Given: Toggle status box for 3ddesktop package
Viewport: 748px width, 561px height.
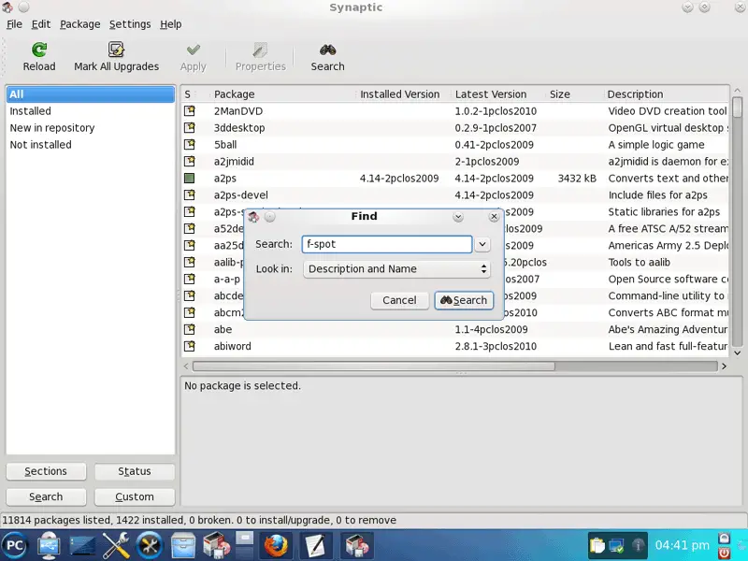Looking at the screenshot, I should (x=190, y=128).
